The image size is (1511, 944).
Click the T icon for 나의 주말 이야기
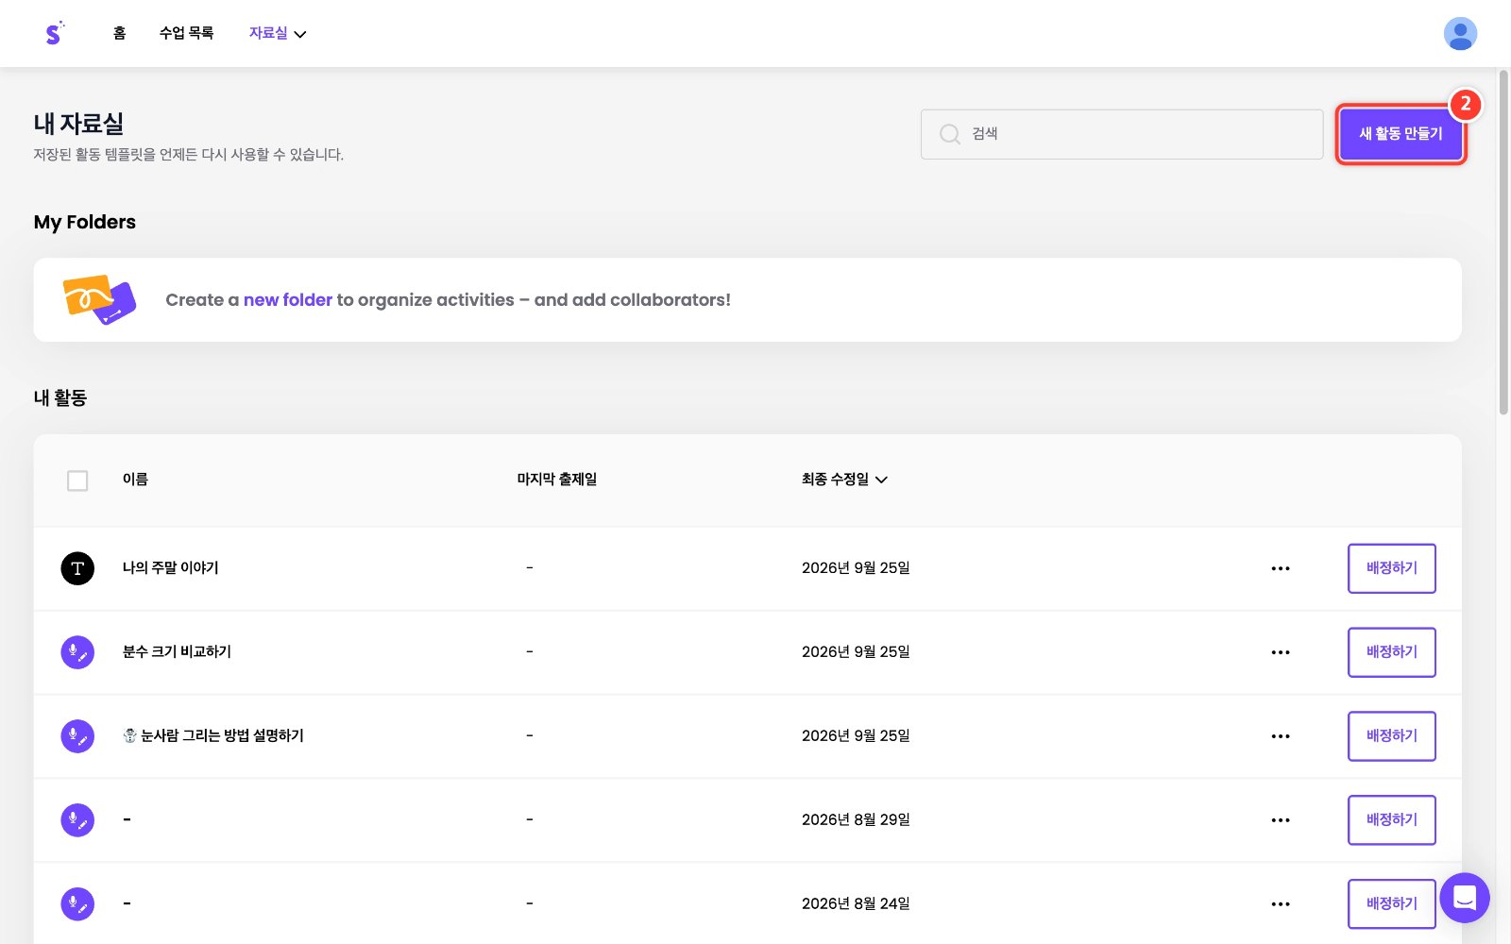coord(77,568)
